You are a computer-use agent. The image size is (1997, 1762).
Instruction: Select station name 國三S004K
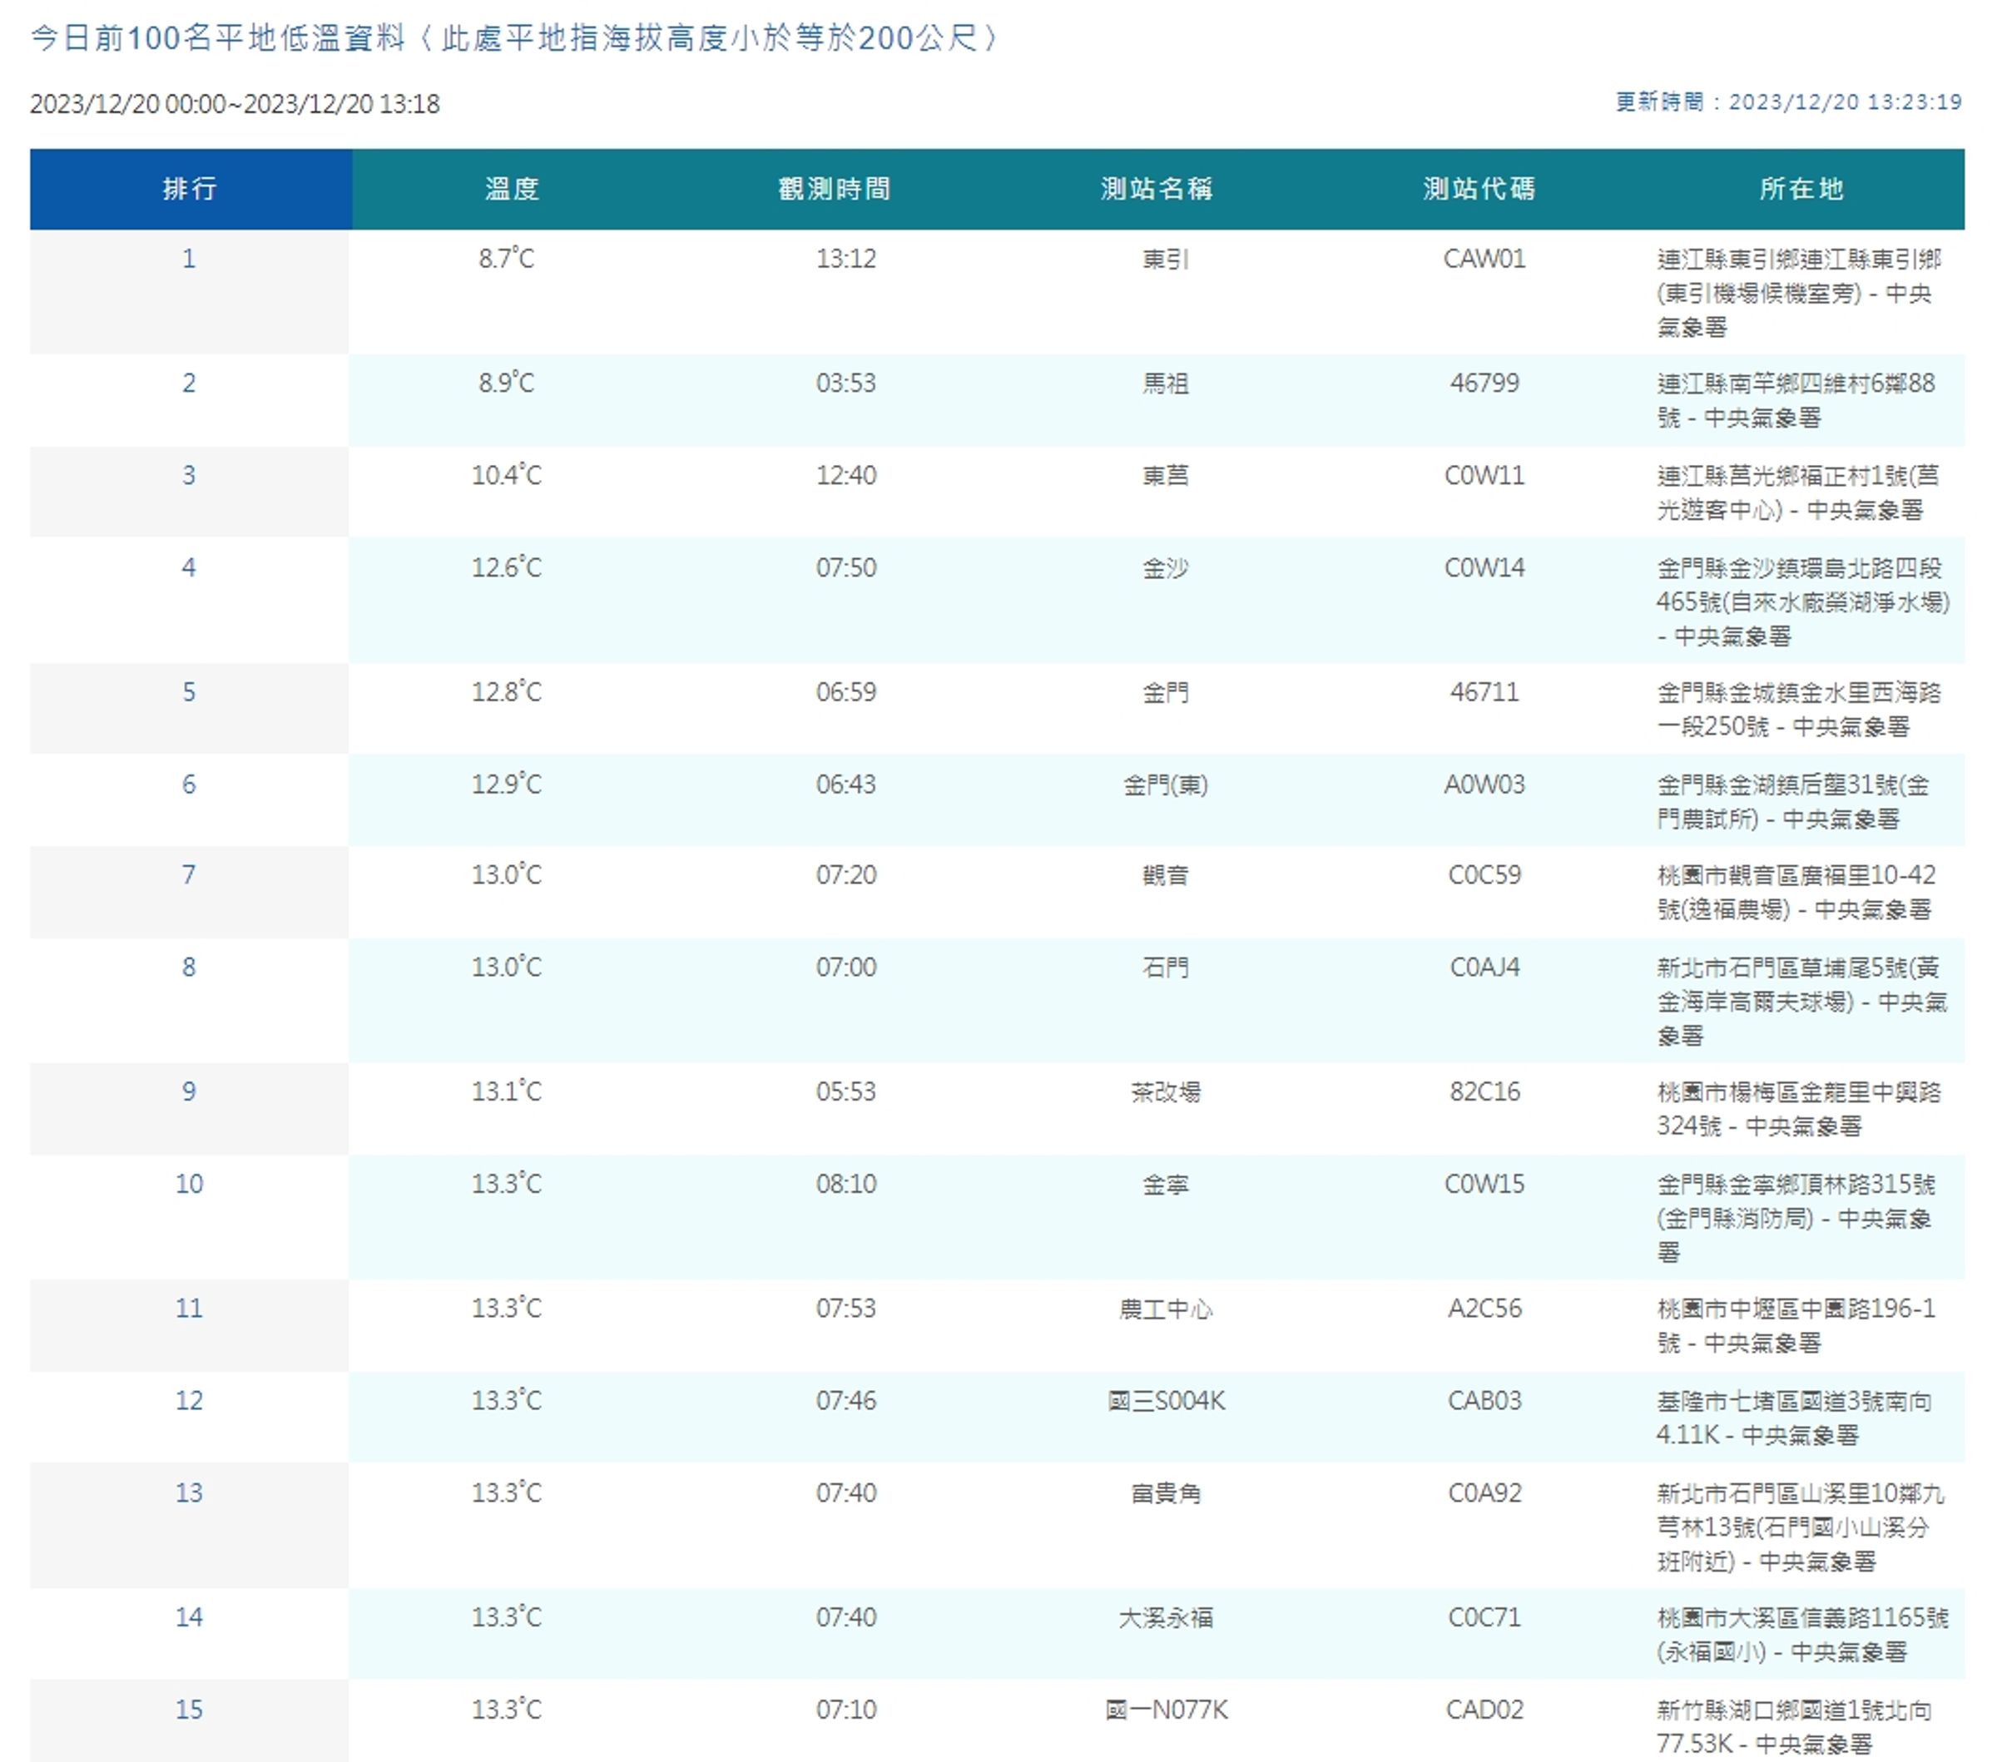coord(1166,1401)
